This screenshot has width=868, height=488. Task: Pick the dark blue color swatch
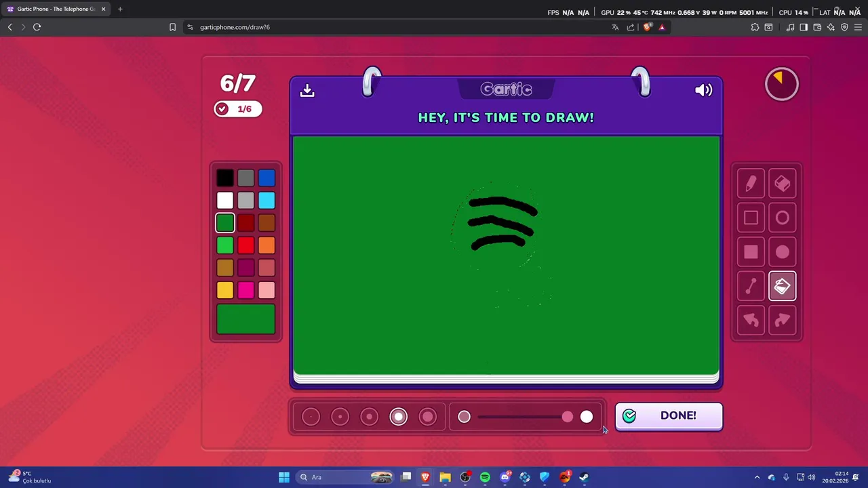point(267,178)
